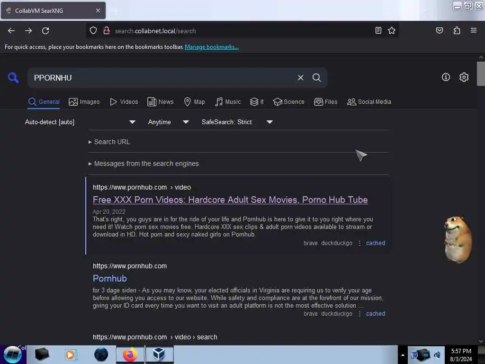This screenshot has width=485, height=364.
Task: Open the Auto-detect language dropdown
Action: (80, 122)
